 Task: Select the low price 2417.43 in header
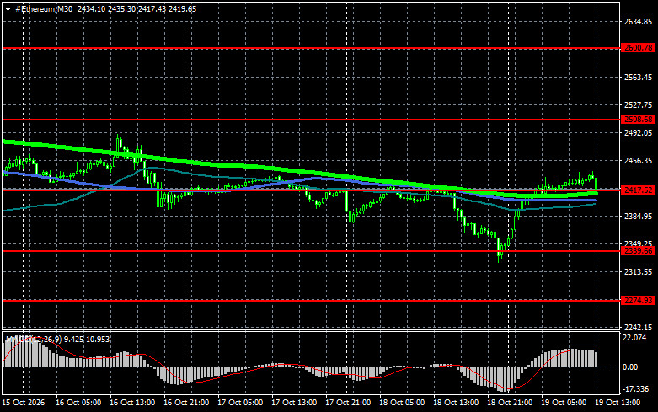pyautogui.click(x=152, y=8)
